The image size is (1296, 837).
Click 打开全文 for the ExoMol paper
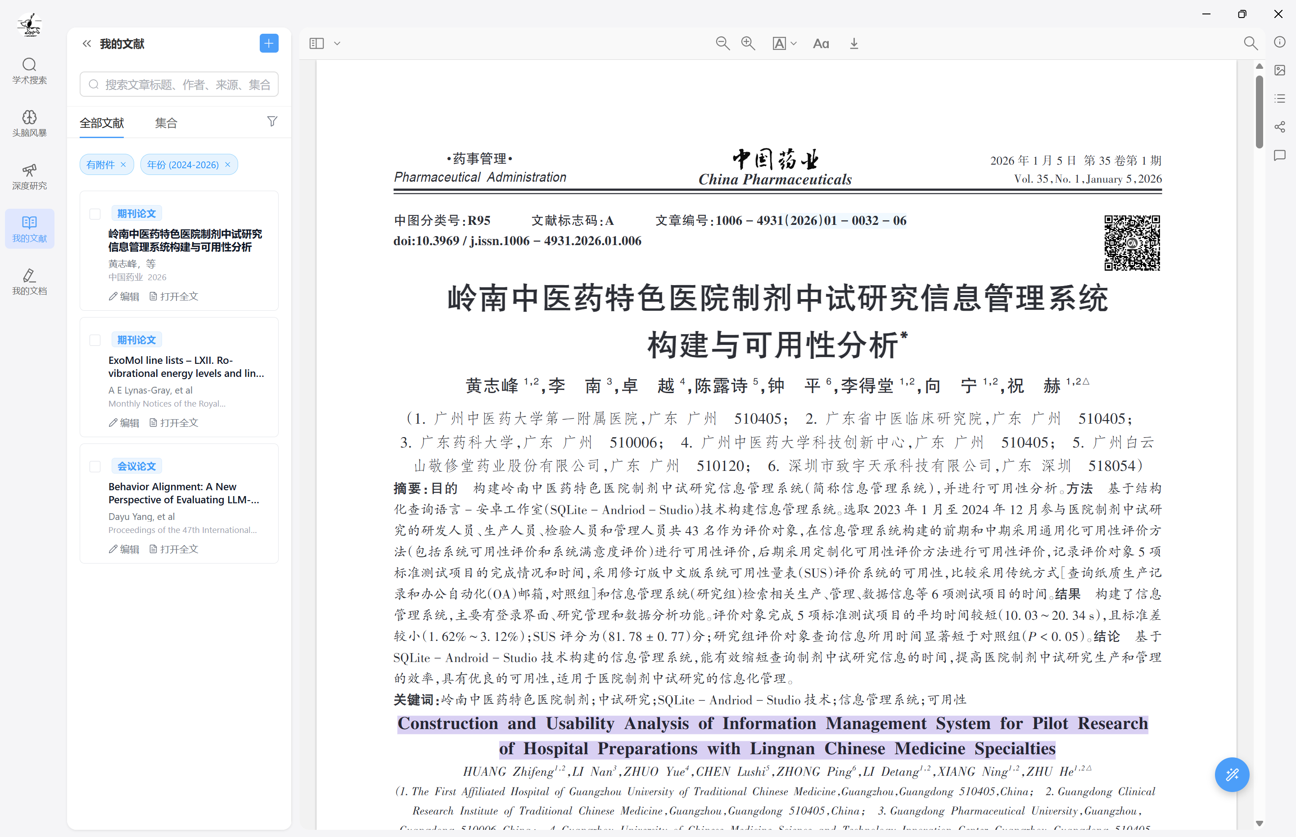coord(174,422)
